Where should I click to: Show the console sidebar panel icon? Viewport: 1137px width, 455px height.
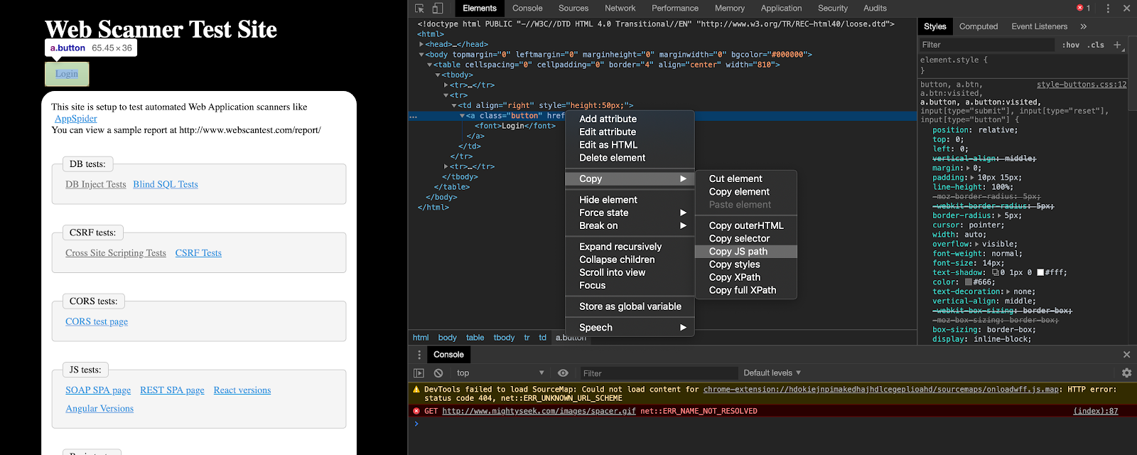(419, 373)
